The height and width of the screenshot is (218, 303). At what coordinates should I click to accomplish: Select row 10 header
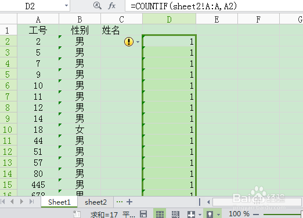(9, 129)
